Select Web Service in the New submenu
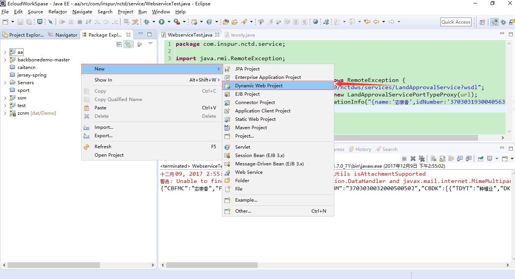The image size is (515, 279). (278, 172)
